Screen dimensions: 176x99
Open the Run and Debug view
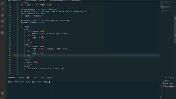click(x=3, y=15)
